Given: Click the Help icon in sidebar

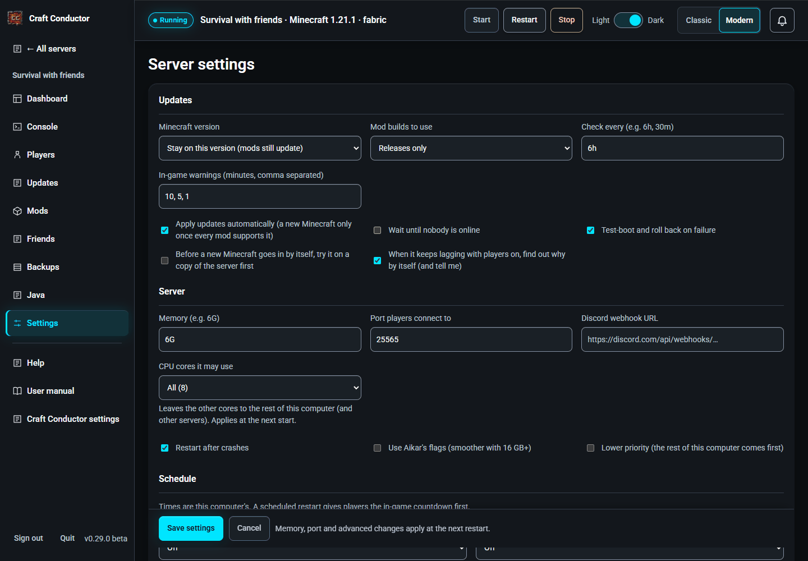Looking at the screenshot, I should 17,363.
